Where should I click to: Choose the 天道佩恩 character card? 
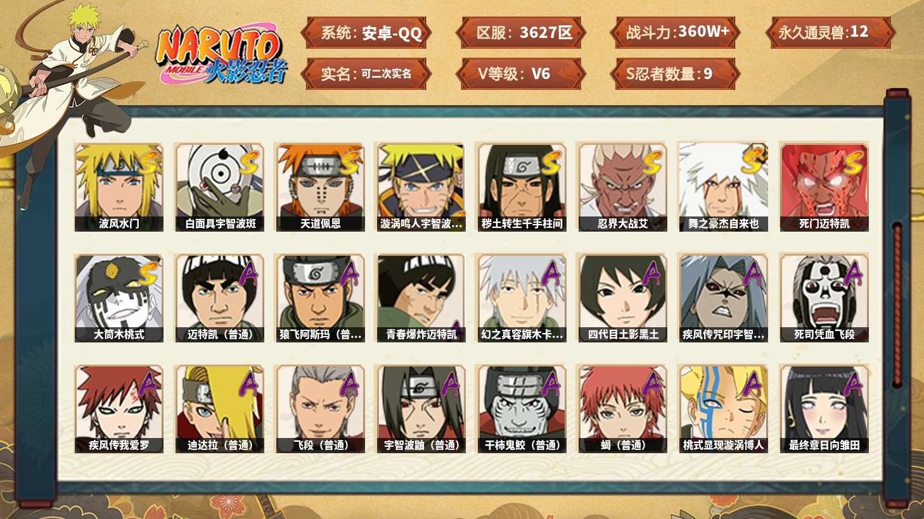pyautogui.click(x=320, y=187)
